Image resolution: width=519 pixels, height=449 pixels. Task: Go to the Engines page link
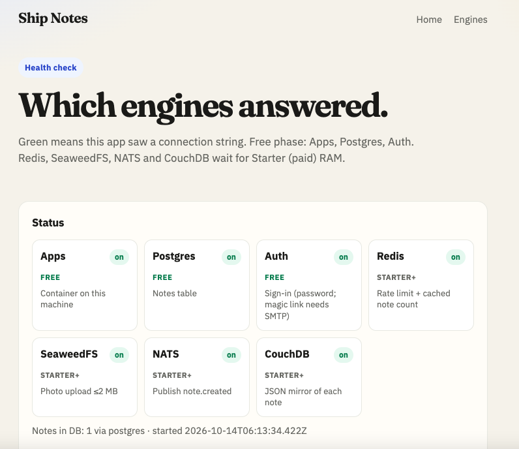(x=470, y=20)
